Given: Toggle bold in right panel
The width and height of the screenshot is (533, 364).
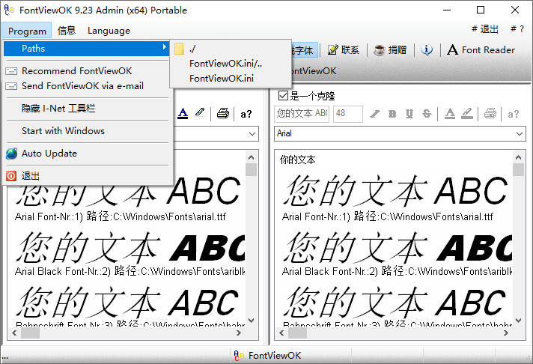Looking at the screenshot, I should point(392,114).
